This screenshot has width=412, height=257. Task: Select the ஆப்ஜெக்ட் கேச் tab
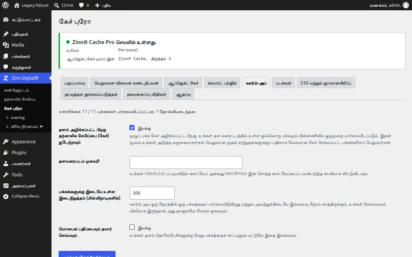(x=183, y=83)
